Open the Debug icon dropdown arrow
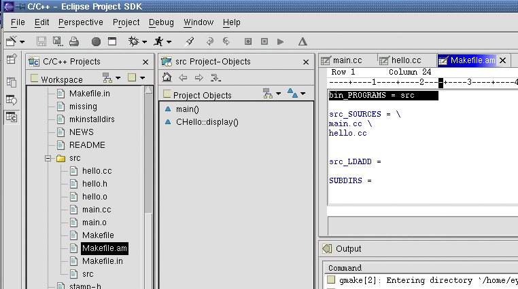This screenshot has height=289, width=518. pos(145,42)
